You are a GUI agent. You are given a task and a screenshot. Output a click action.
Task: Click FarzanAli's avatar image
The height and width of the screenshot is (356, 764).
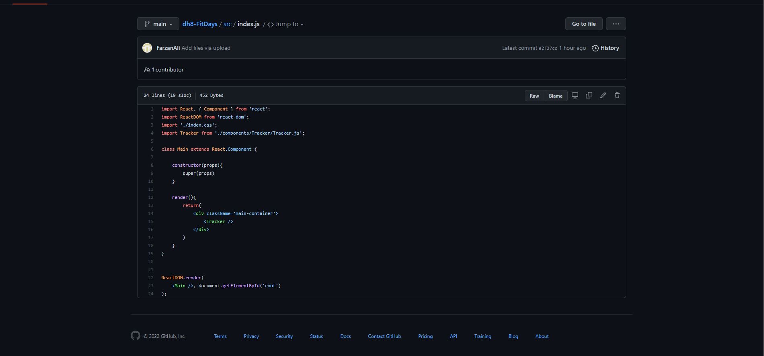[147, 48]
